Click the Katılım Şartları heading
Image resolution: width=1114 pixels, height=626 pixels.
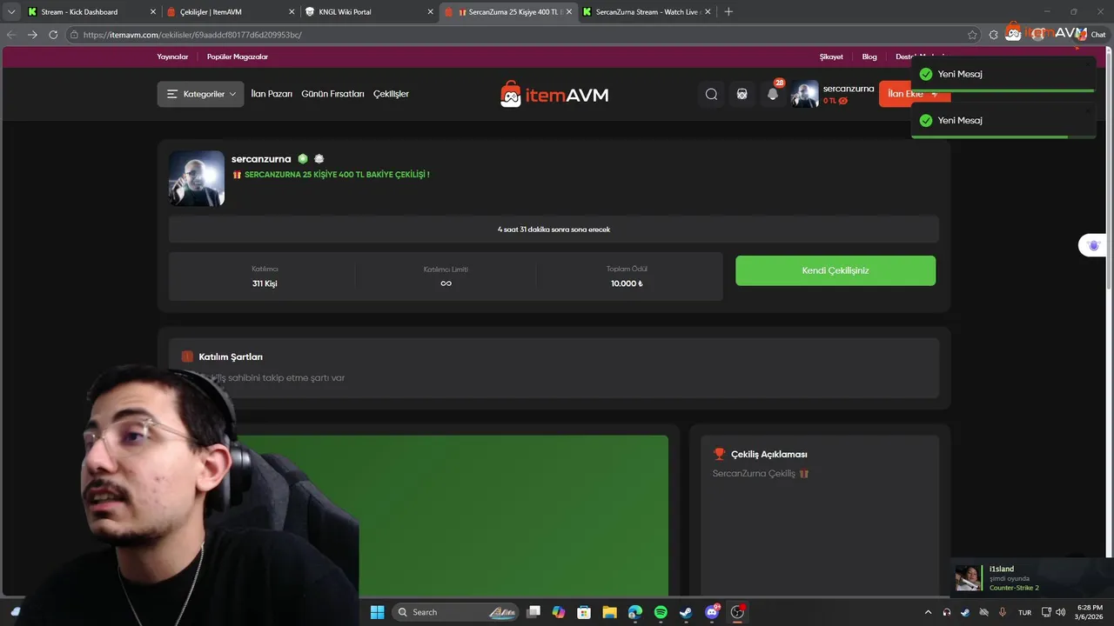(231, 356)
